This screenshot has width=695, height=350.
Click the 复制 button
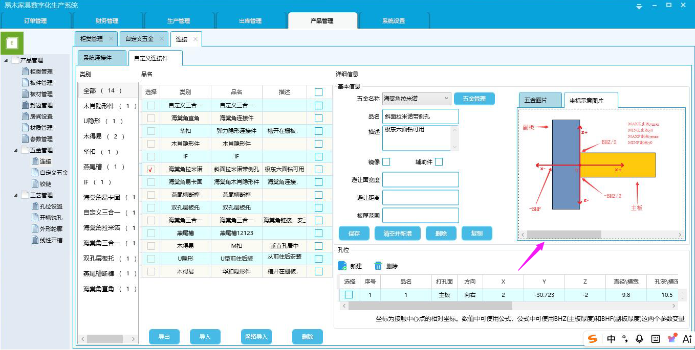[477, 234]
